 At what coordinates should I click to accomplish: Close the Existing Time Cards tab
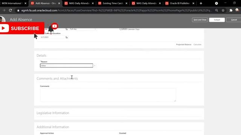tap(127, 3)
